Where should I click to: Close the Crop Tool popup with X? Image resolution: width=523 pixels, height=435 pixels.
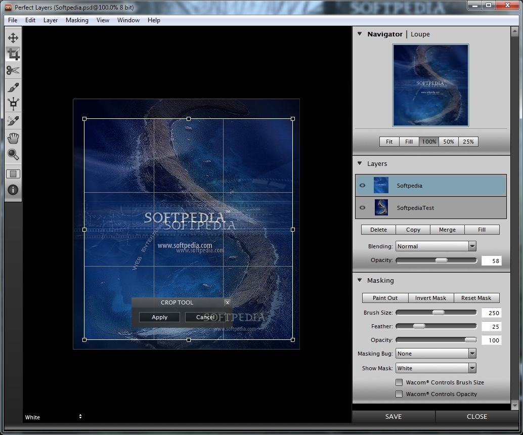228,302
